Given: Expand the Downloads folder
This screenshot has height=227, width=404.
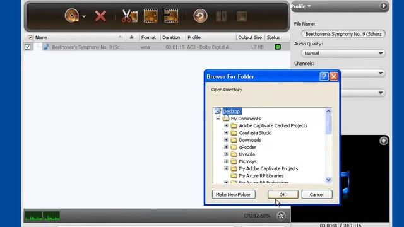Looking at the screenshot, I should (226, 140).
